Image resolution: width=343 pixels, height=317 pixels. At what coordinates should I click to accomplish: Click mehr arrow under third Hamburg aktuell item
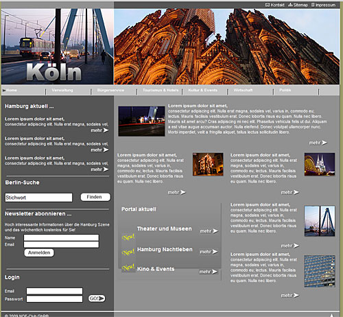click(99, 169)
